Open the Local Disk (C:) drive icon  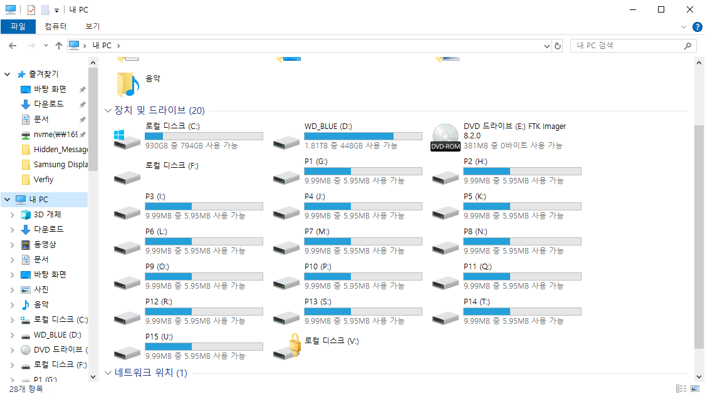(x=127, y=137)
